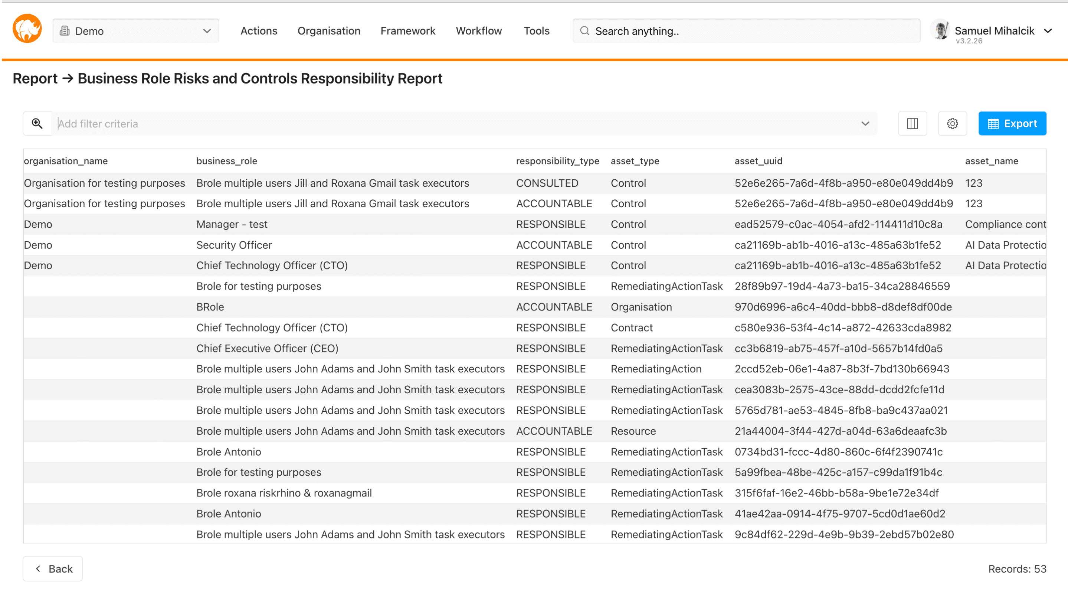Click the search icon in global search bar
1068x603 pixels.
point(584,31)
